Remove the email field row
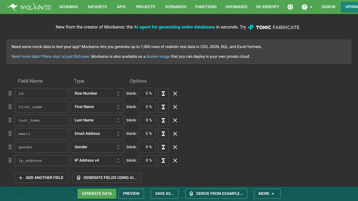Image resolution: width=358 pixels, height=201 pixels. [175, 134]
